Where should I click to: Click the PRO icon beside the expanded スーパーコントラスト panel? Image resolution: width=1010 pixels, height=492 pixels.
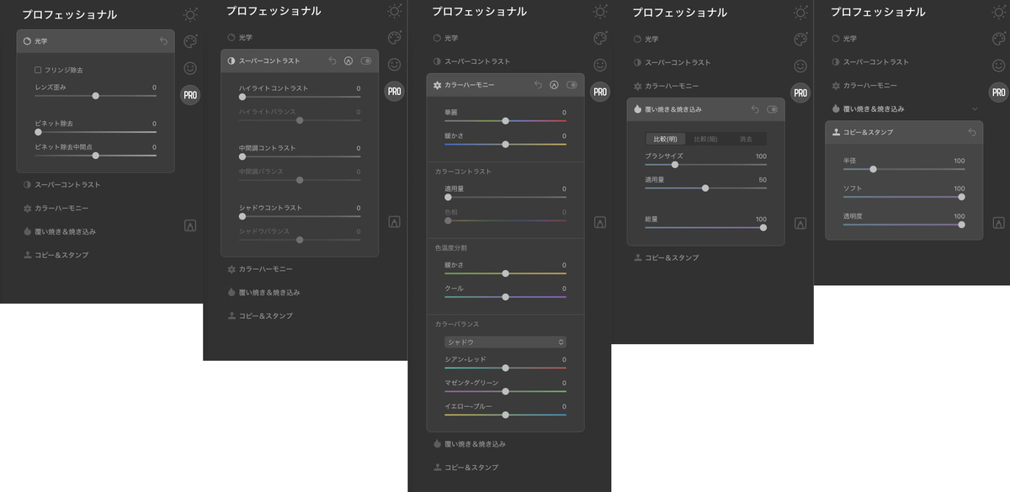pos(394,92)
